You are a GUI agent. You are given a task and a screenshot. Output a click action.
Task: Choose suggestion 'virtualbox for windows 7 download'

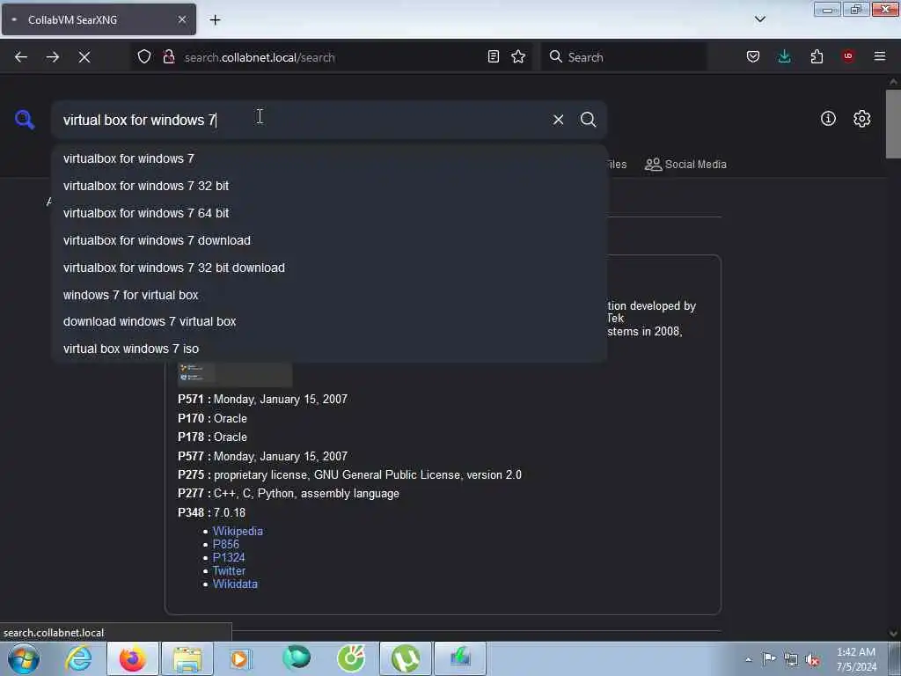coord(329,240)
